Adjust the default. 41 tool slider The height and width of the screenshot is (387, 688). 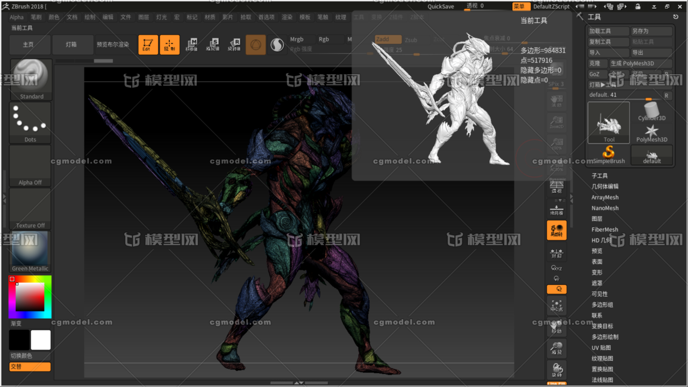[x=623, y=95]
